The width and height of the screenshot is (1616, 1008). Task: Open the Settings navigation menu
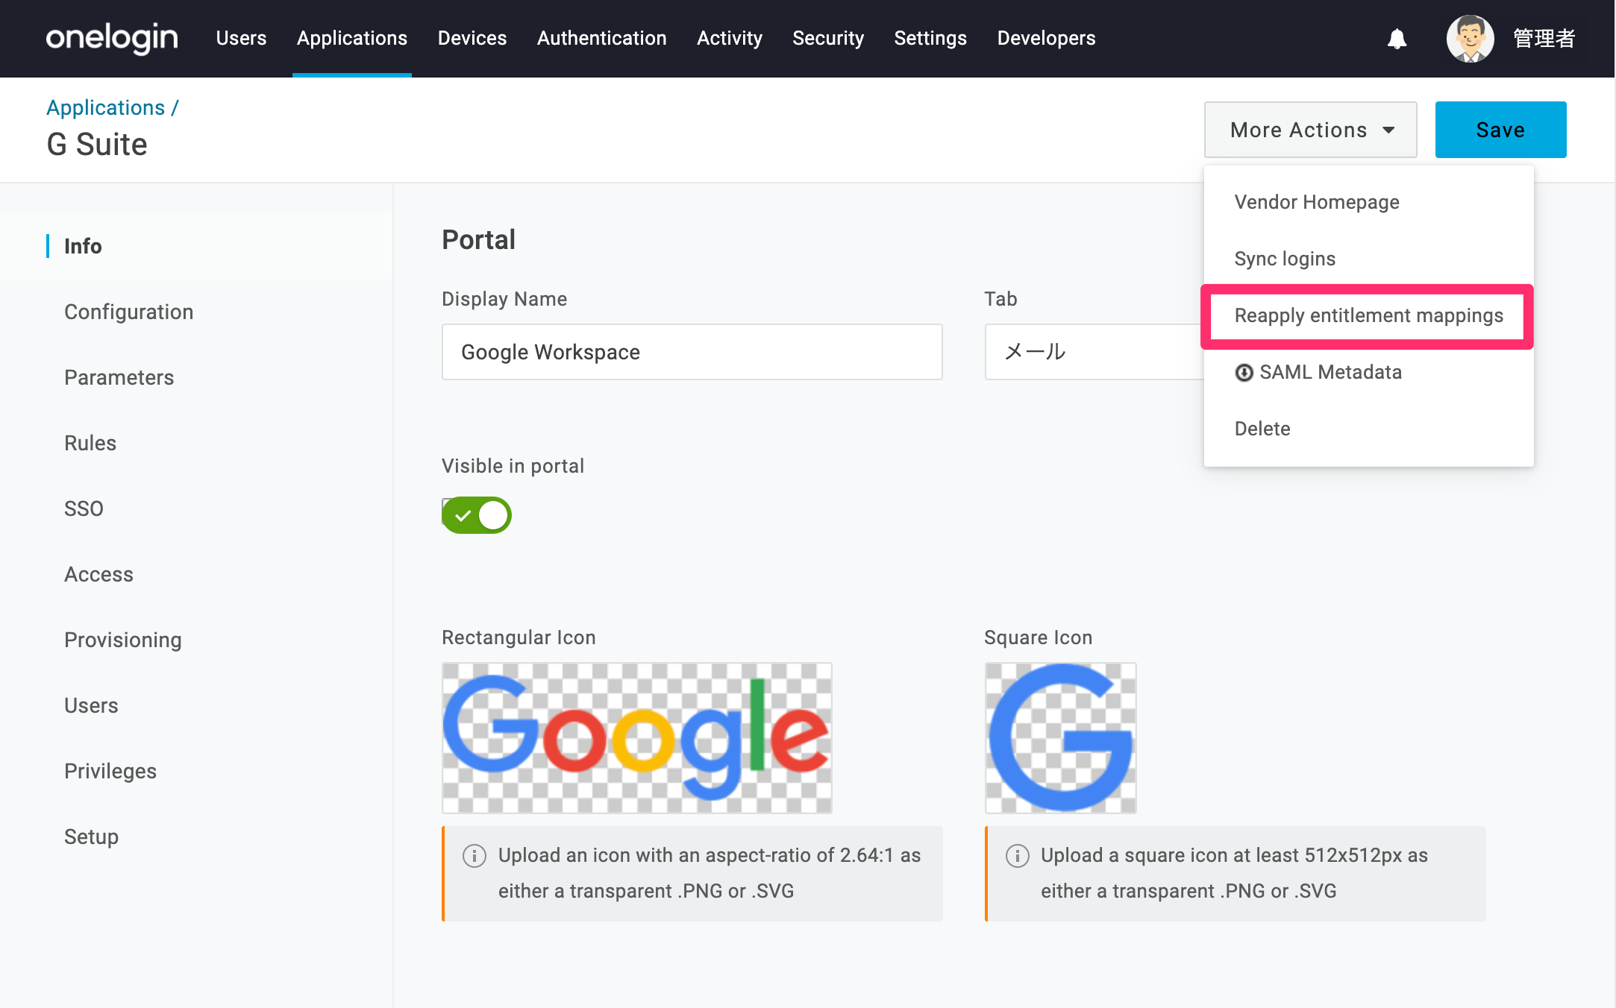point(930,38)
